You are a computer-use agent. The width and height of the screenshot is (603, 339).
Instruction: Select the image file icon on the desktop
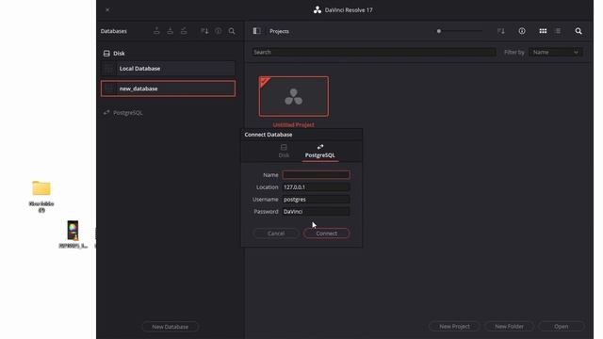pyautogui.click(x=73, y=231)
